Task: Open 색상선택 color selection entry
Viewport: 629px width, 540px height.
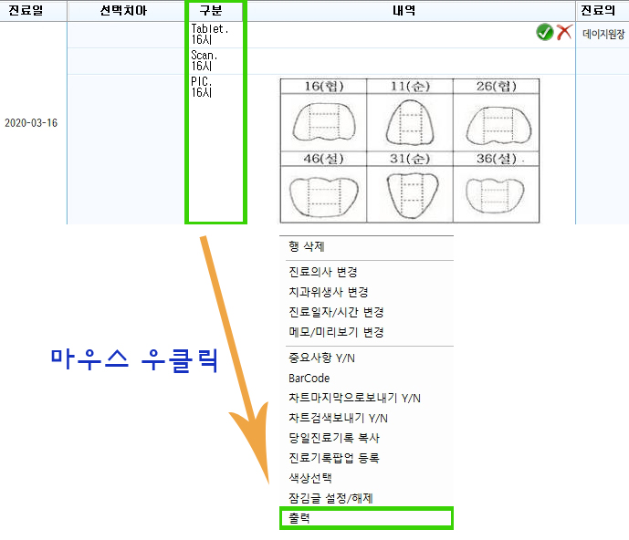Action: point(310,478)
